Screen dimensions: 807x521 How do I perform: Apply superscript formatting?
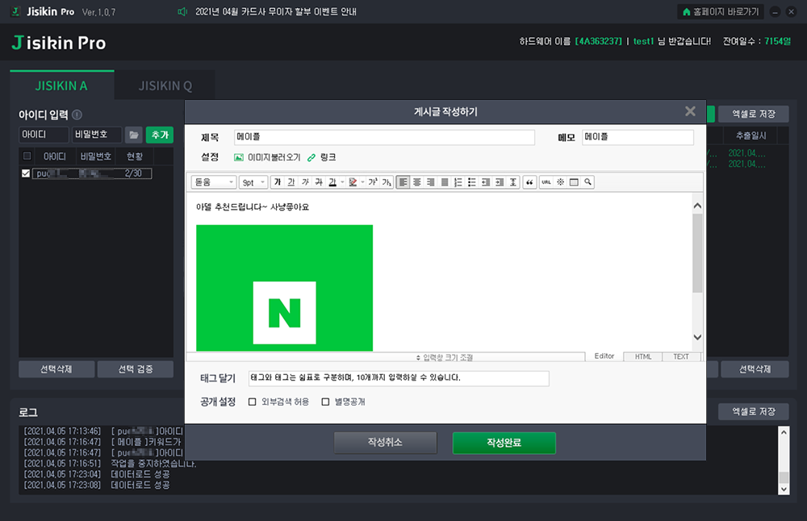[x=373, y=182]
